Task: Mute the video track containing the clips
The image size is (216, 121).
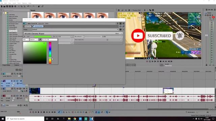Action: (x=24, y=89)
